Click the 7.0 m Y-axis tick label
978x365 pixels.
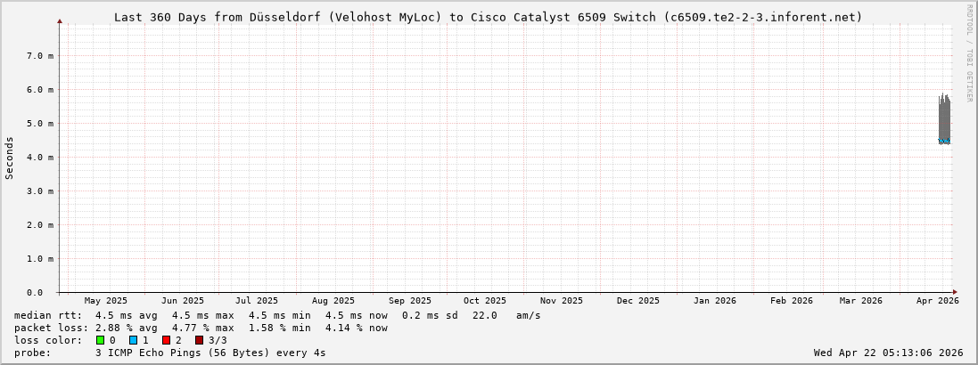pos(41,56)
